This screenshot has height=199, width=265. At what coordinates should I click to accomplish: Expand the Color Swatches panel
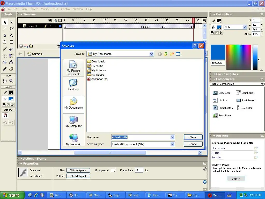coord(214,74)
